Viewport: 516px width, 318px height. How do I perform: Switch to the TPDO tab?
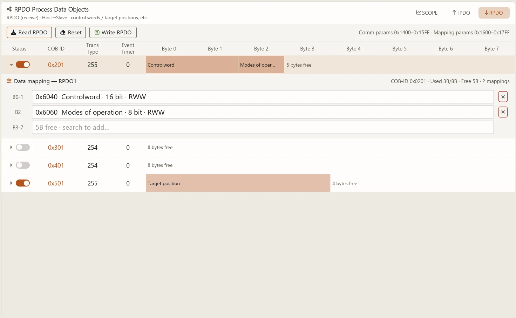pyautogui.click(x=461, y=13)
